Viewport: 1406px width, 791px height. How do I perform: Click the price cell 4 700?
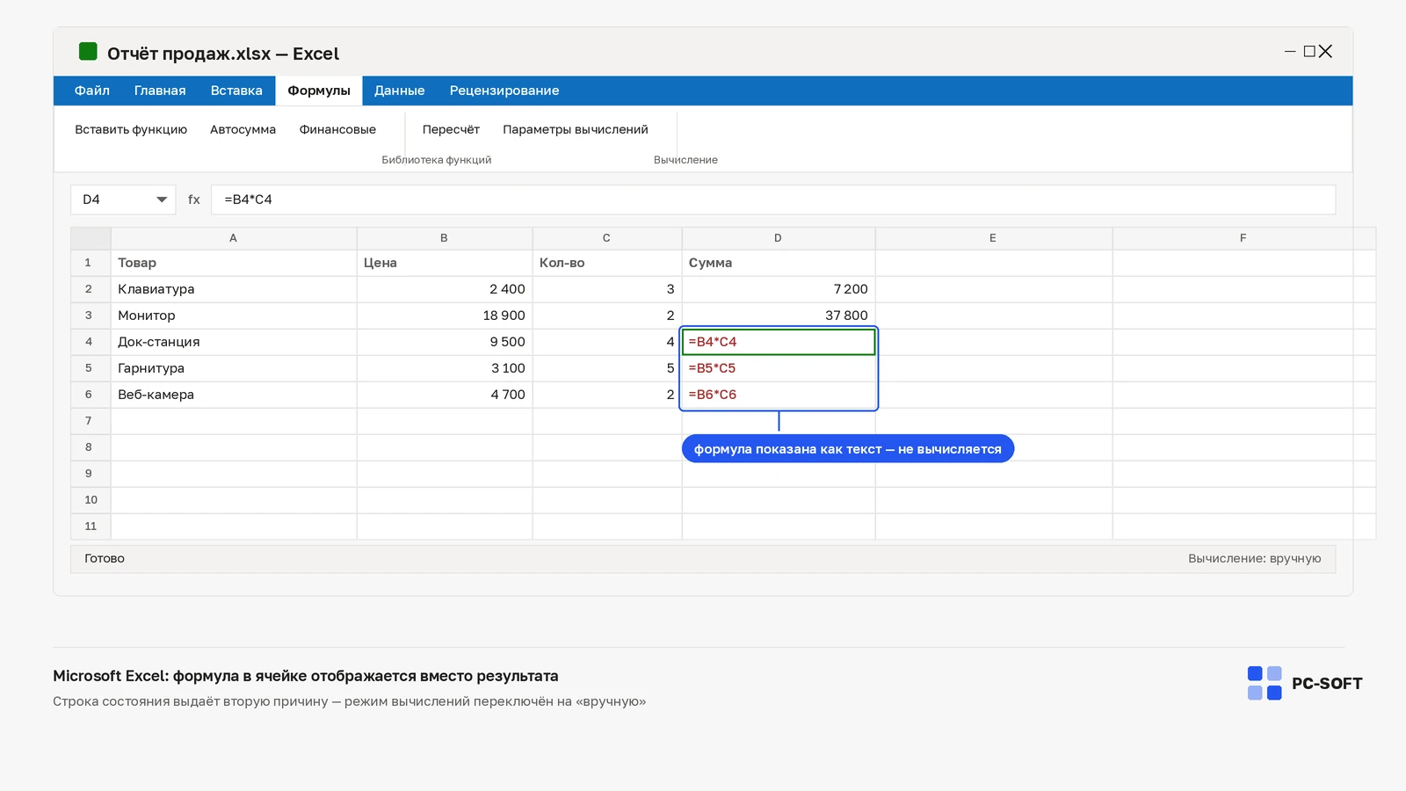445,395
